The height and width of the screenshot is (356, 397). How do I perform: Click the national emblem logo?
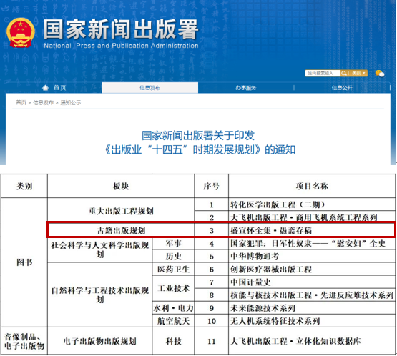[x=21, y=32]
